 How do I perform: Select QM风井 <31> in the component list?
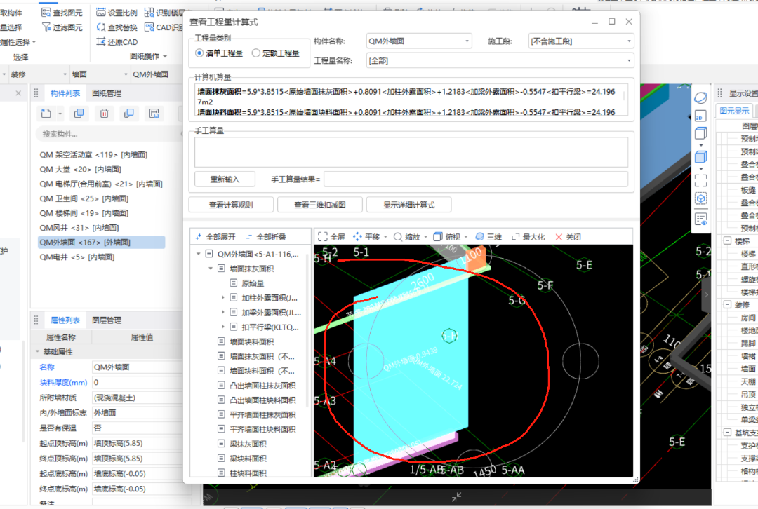(79, 227)
